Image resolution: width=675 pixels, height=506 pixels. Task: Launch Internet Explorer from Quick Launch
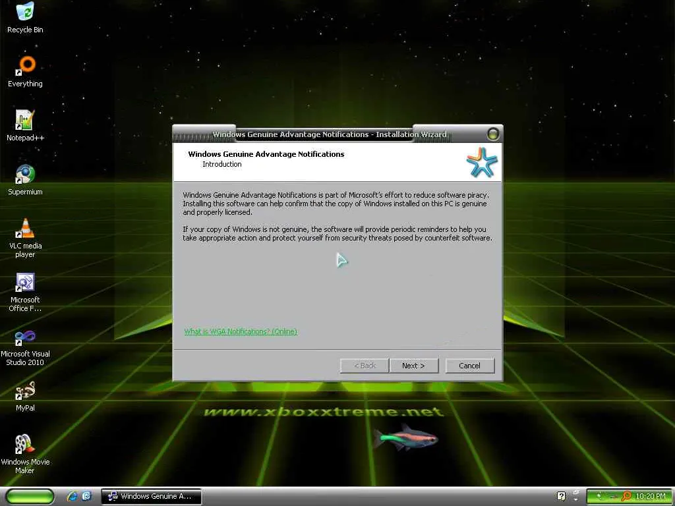[x=73, y=496]
